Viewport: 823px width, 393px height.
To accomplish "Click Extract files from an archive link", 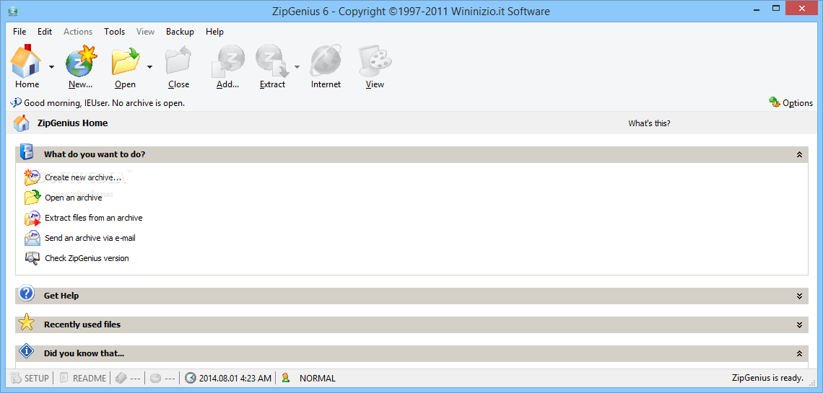I will point(93,218).
